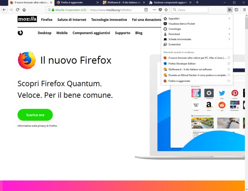Open Salute di Internet navigation link
This screenshot has height=191, width=248.
[72, 19]
